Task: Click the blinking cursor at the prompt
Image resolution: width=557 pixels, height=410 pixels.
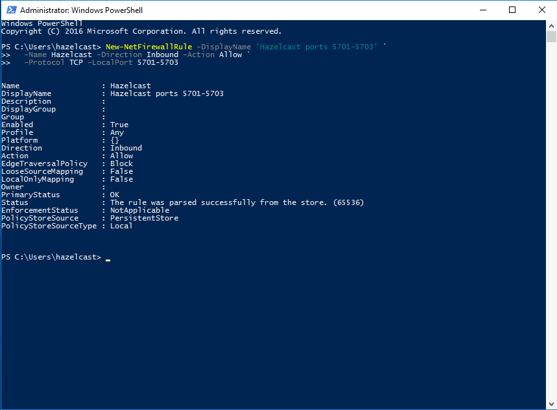Action: tap(108, 258)
